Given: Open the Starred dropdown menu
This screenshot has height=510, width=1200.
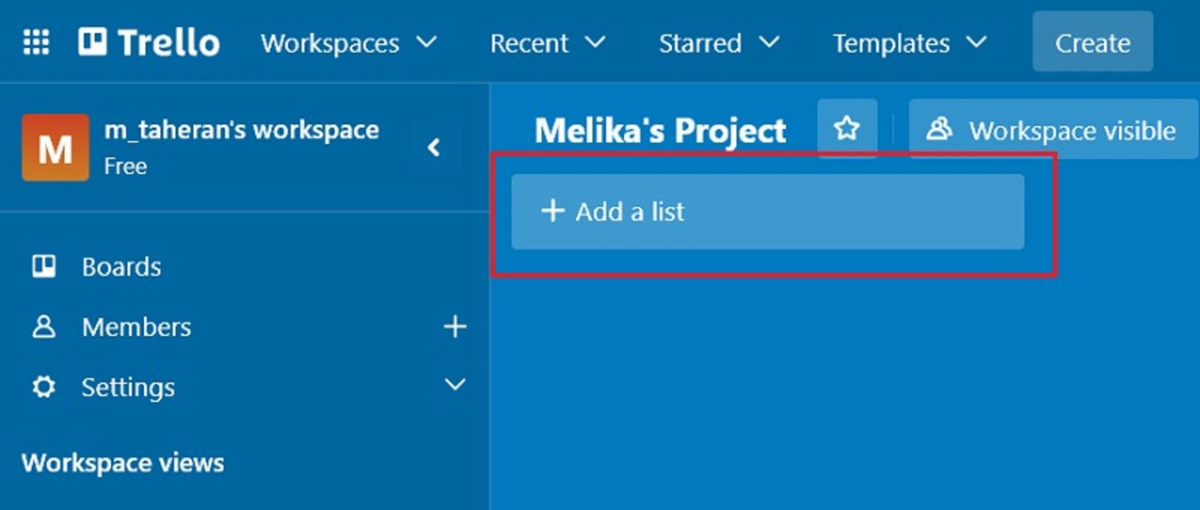Looking at the screenshot, I should [718, 43].
